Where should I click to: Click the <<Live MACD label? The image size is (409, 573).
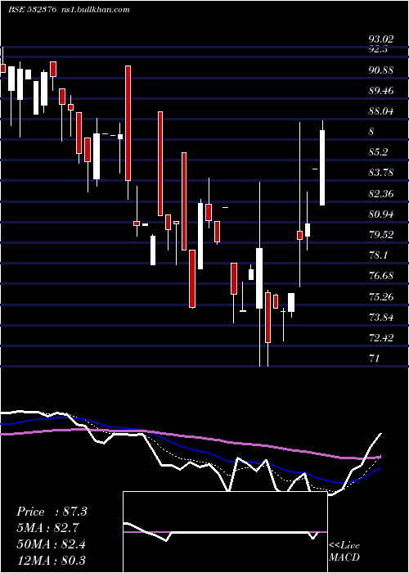344,552
